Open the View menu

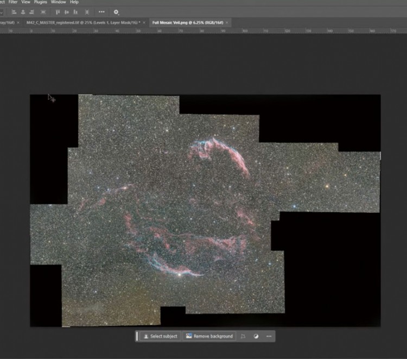26,2
